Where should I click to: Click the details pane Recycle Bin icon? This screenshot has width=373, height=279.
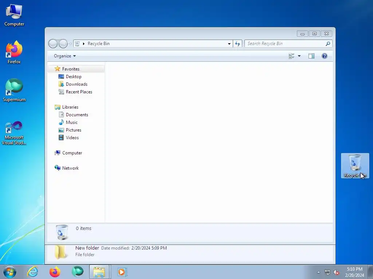point(62,232)
